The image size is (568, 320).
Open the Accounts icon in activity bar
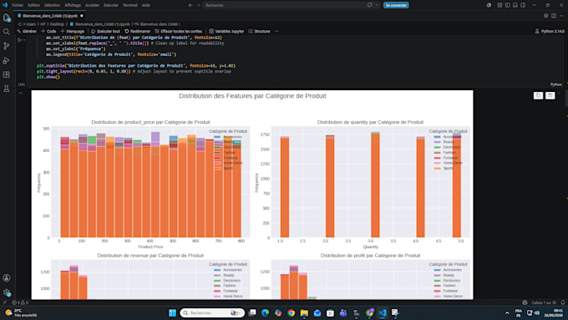[7, 278]
